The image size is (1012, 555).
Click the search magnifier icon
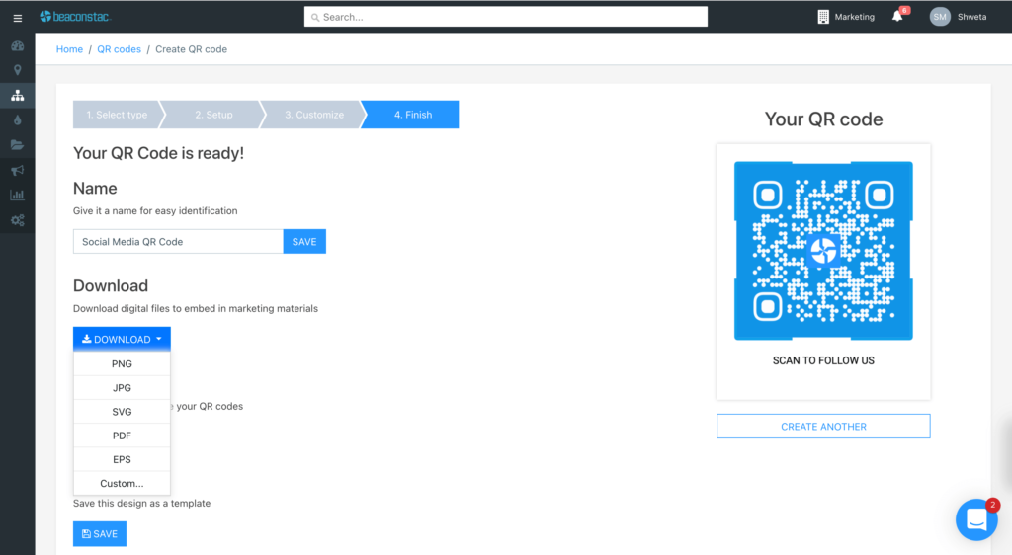315,18
